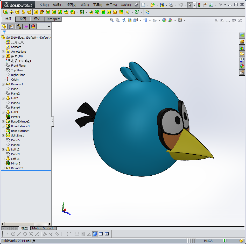Expand feature manager panel with double chevron
Image resolution: width=246 pixels, height=244 pixels.
[x=49, y=26]
